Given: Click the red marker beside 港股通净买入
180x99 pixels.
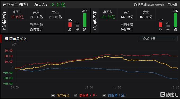Looking at the screenshot, I should click(x=1, y=39).
